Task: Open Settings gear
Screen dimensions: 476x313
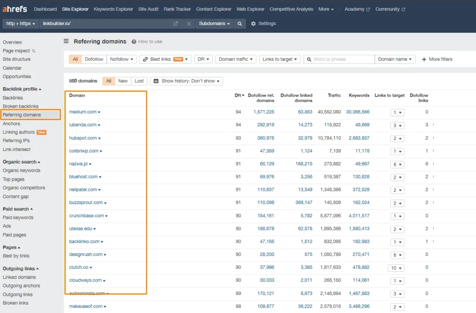Action: pyautogui.click(x=253, y=23)
